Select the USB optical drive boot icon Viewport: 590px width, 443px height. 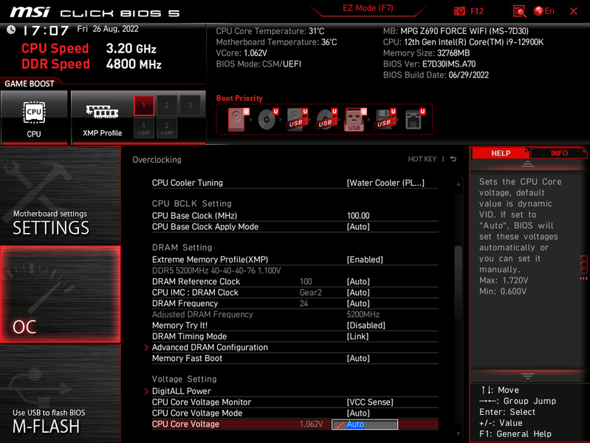[x=326, y=119]
